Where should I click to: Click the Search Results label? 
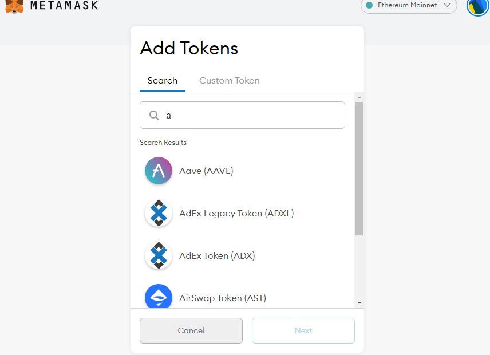click(163, 143)
